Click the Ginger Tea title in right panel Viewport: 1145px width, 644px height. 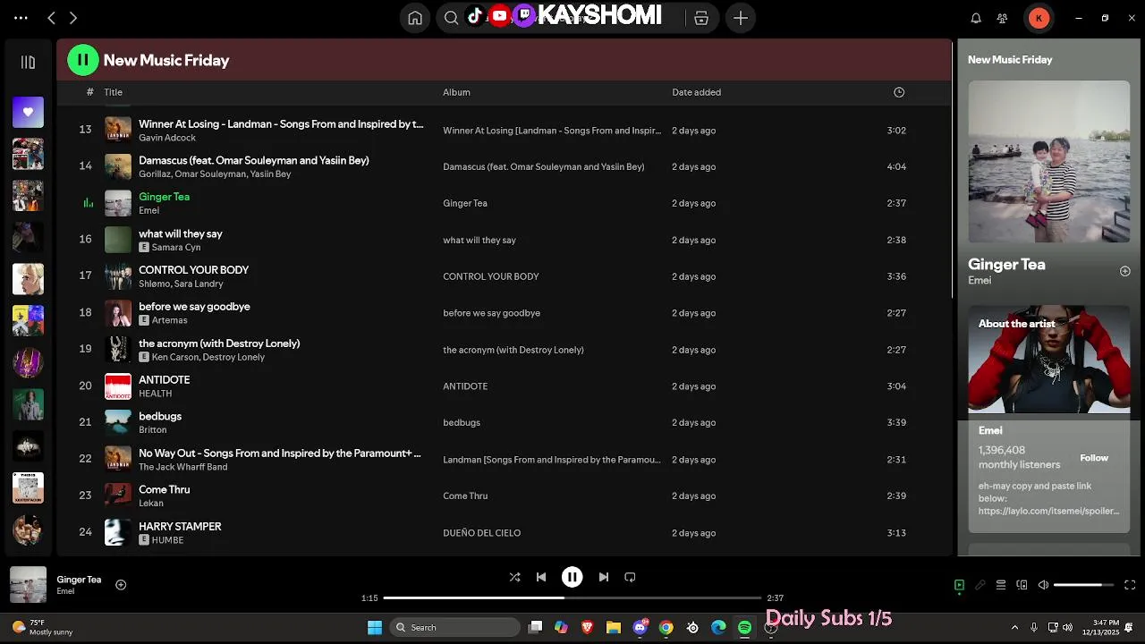pyautogui.click(x=1006, y=265)
